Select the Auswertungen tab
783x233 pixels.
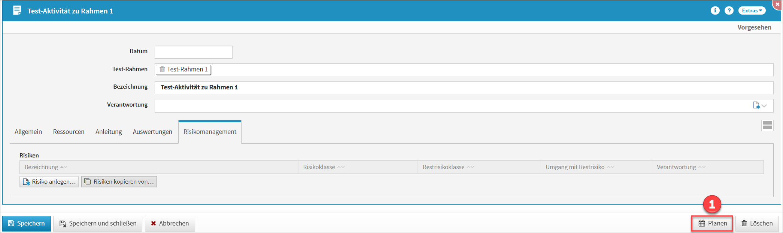pyautogui.click(x=152, y=132)
